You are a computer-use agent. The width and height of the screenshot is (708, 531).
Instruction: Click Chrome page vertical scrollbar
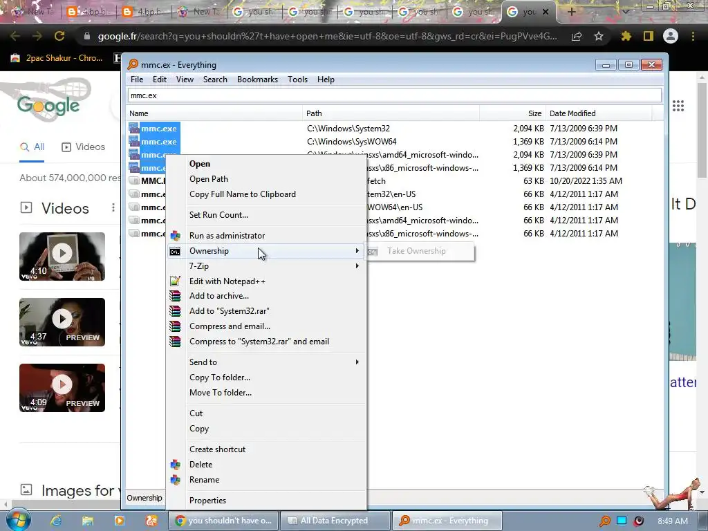tap(702, 131)
